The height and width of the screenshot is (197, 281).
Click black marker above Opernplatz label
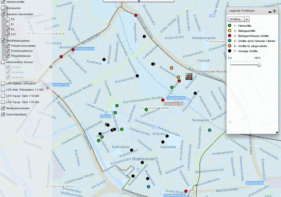[163, 142]
